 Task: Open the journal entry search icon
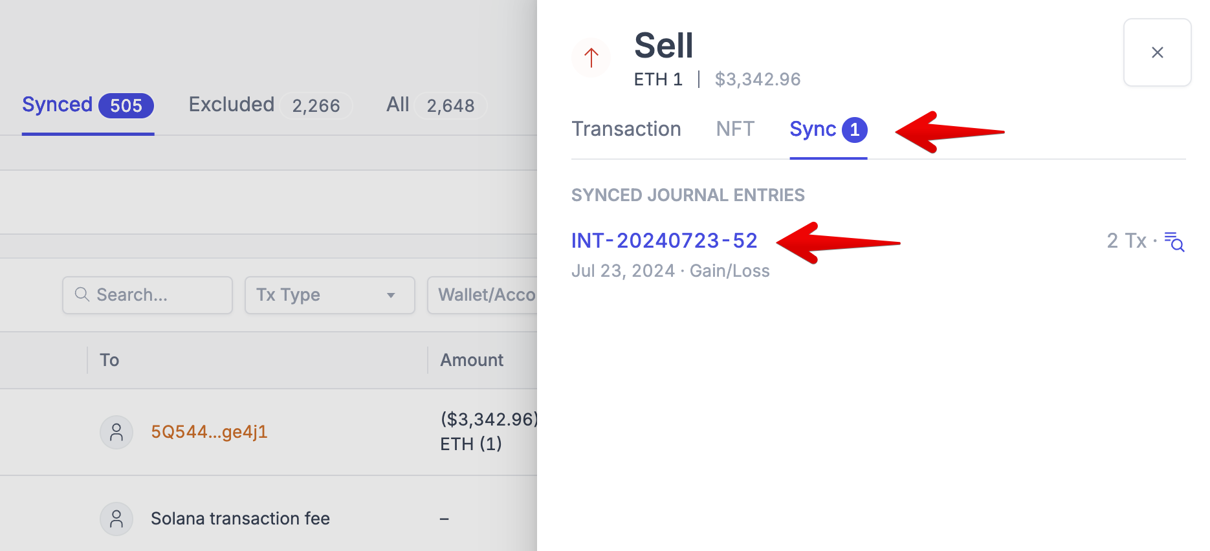click(1174, 241)
